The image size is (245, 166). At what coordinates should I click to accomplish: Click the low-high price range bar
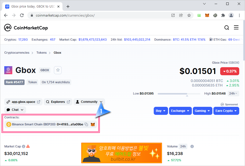[x=179, y=94]
